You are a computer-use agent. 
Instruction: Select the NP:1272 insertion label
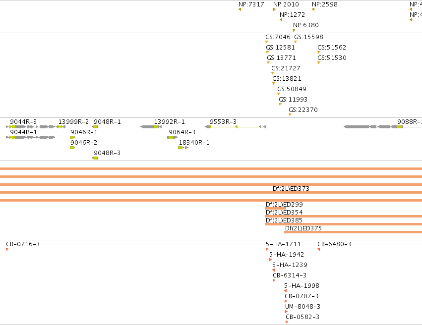pyautogui.click(x=292, y=15)
